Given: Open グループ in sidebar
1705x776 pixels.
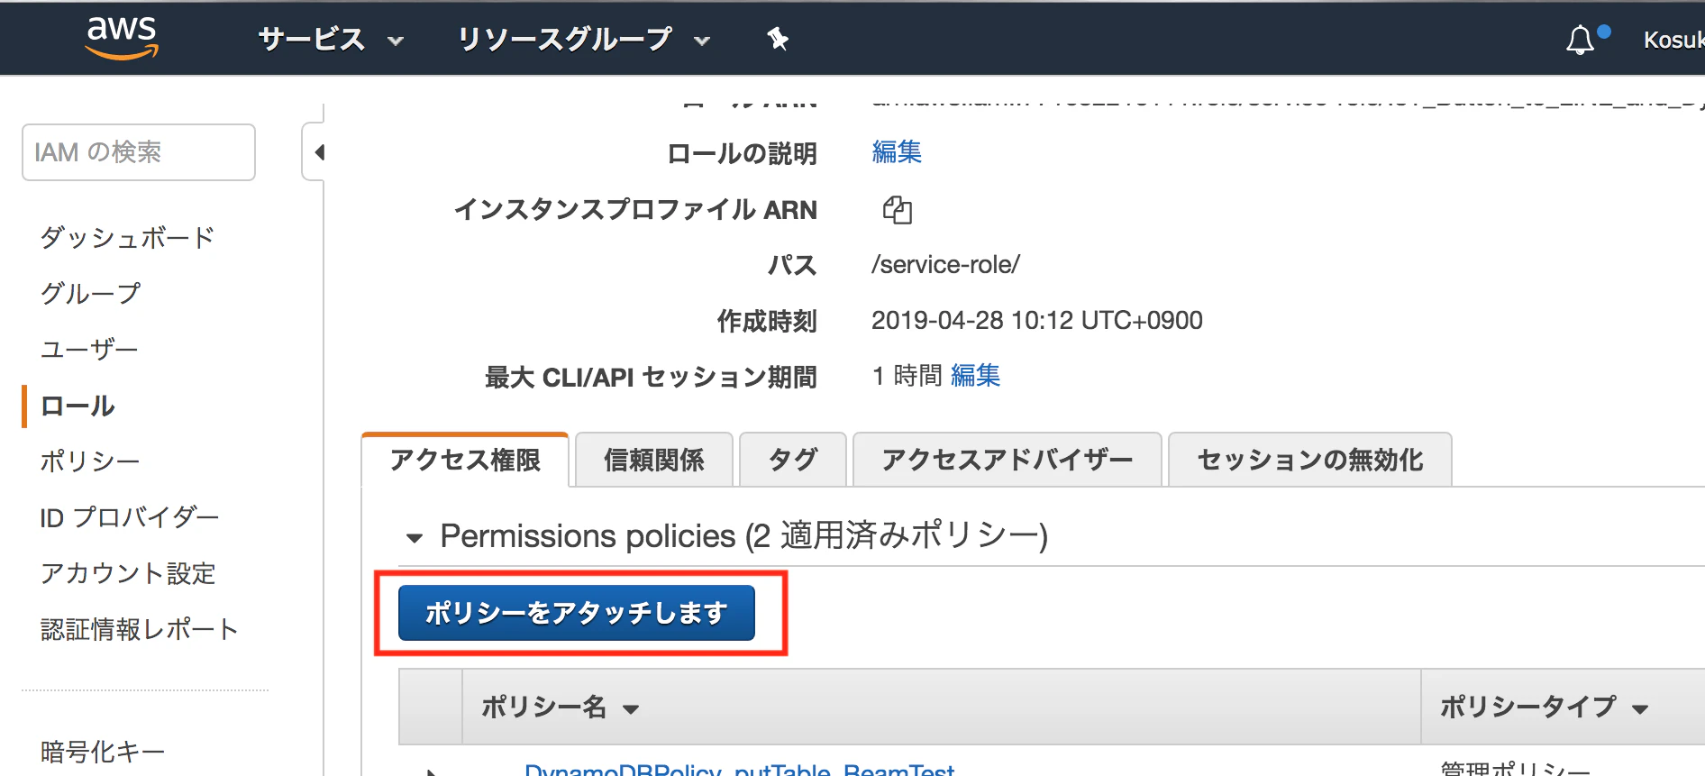Looking at the screenshot, I should (90, 293).
